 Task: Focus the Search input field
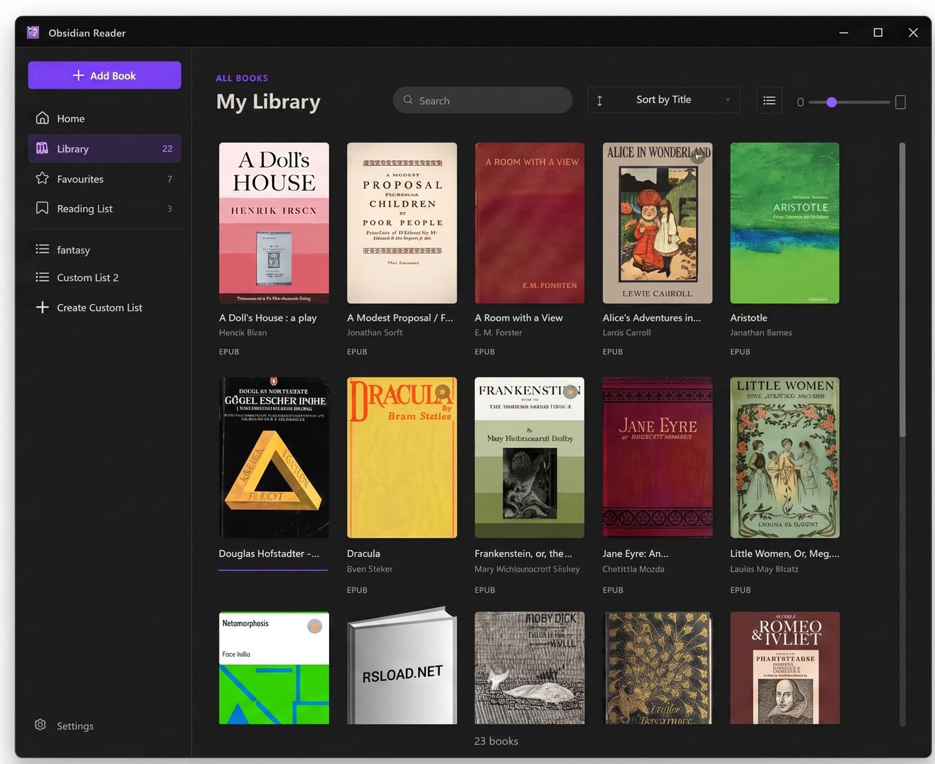tap(483, 100)
